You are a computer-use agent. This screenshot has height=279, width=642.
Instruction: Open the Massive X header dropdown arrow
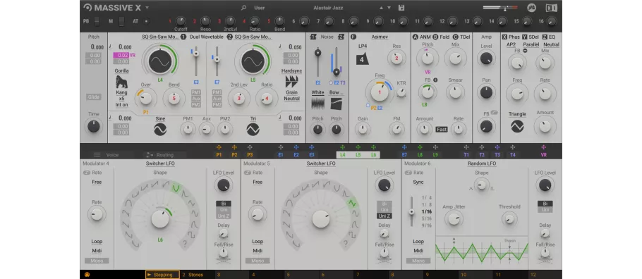[147, 7]
